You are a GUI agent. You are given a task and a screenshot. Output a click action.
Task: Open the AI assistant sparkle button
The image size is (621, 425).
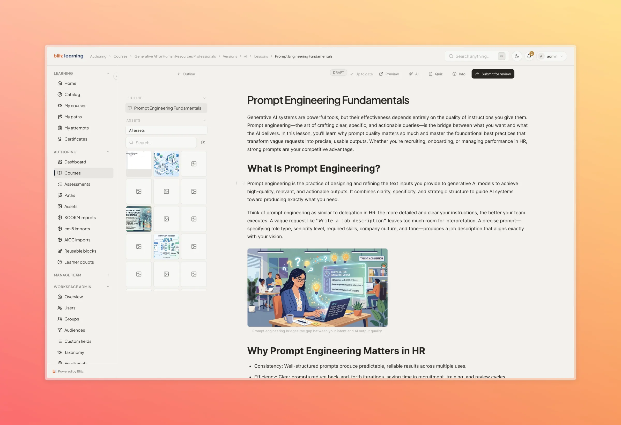[x=413, y=74]
